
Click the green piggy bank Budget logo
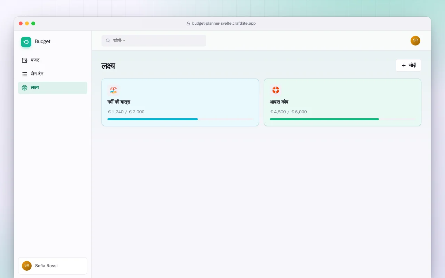tap(26, 42)
